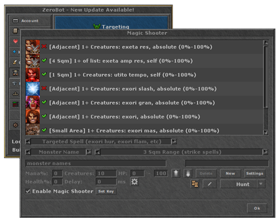The image size is (280, 223).
Task: Create a rule with New button
Action: coord(230,173)
